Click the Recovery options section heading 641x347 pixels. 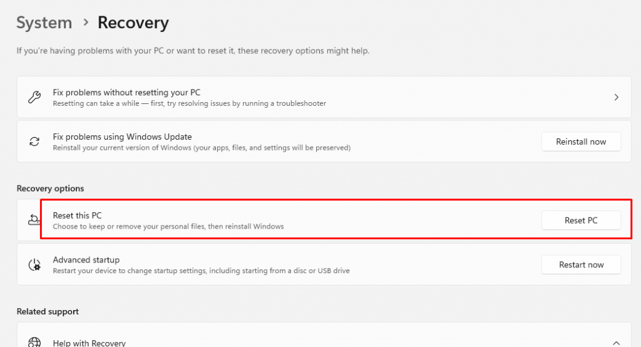[x=50, y=189]
